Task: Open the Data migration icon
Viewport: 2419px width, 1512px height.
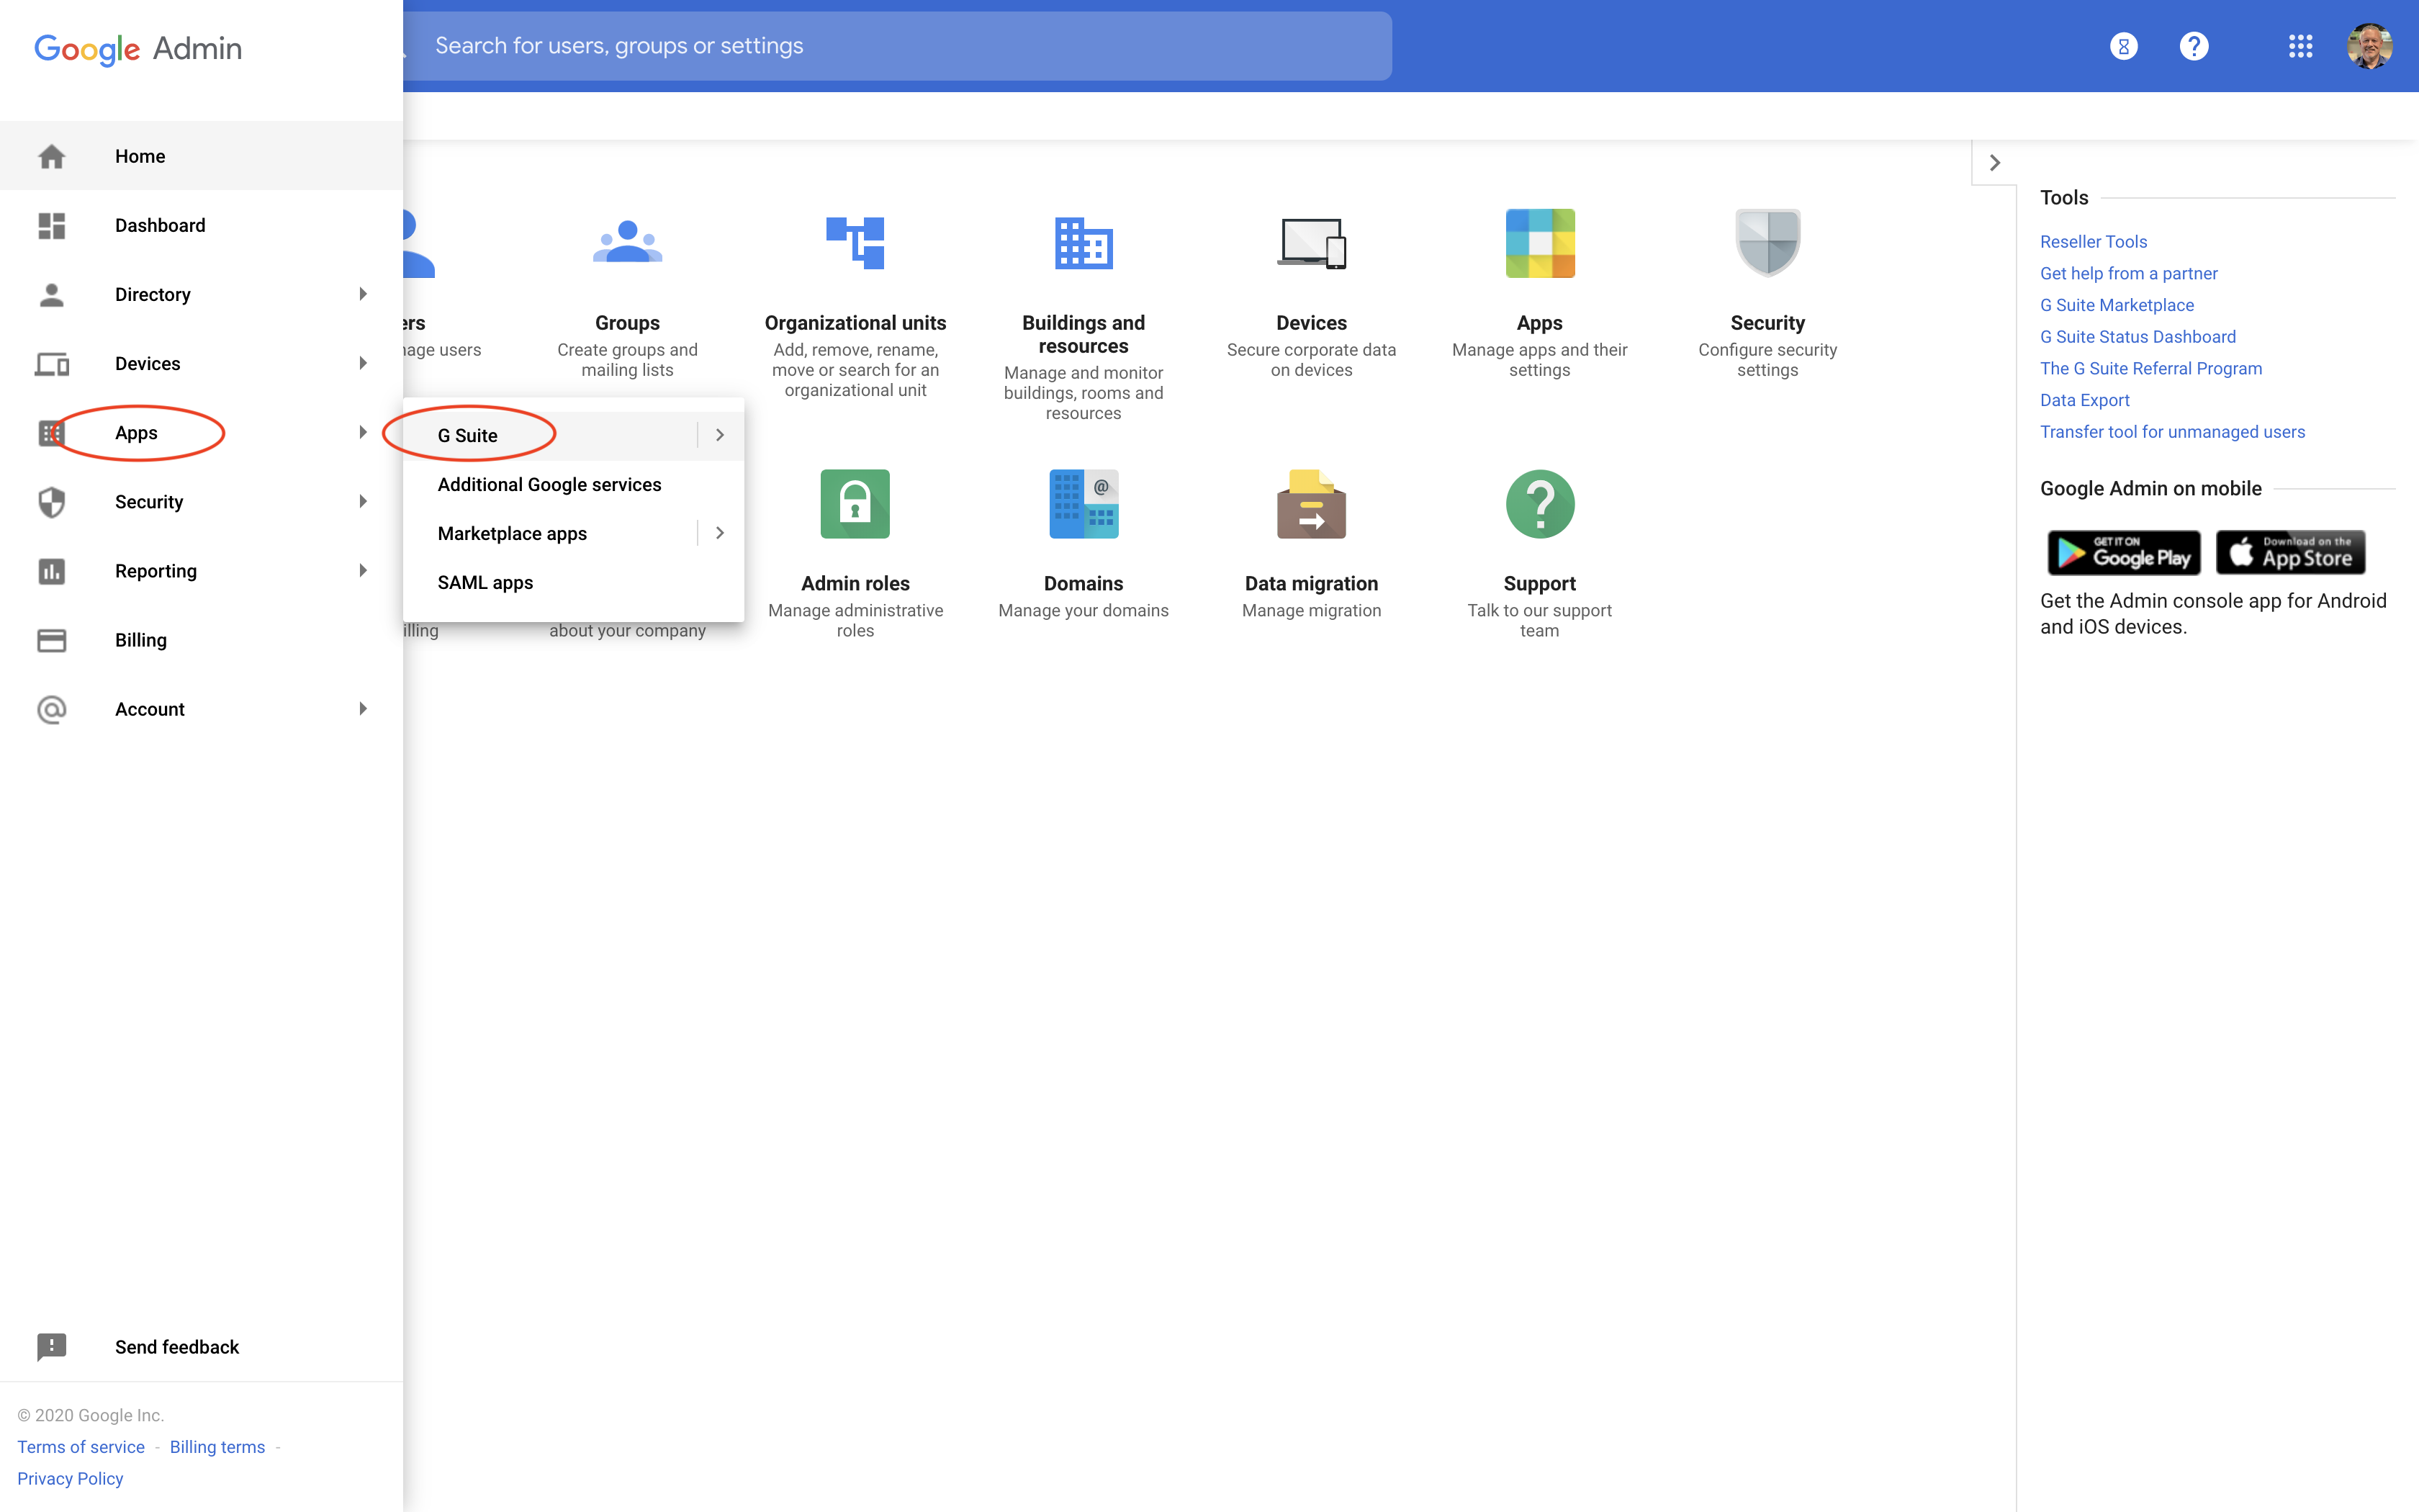Action: click(x=1310, y=504)
